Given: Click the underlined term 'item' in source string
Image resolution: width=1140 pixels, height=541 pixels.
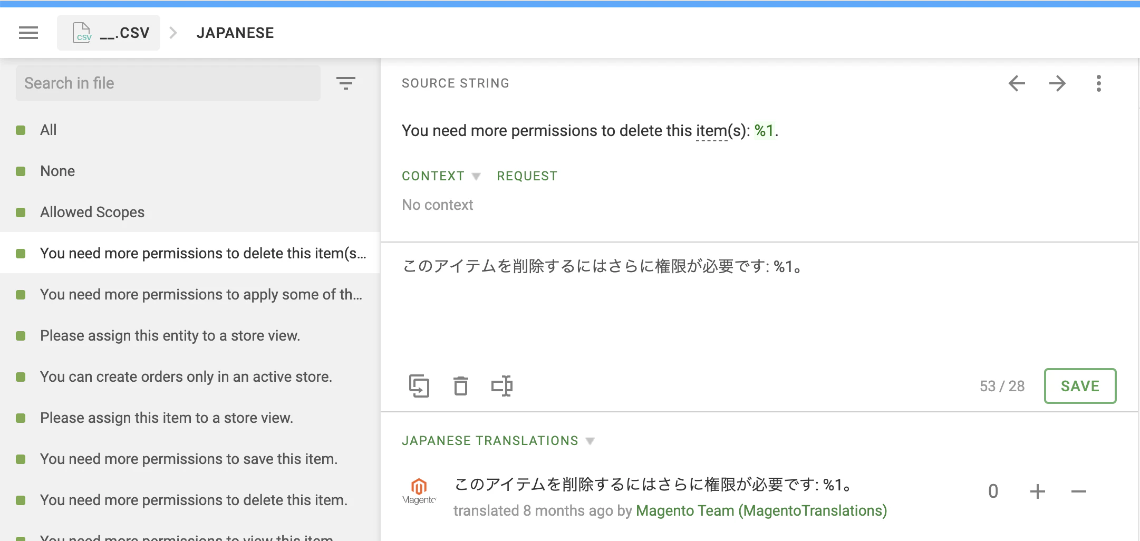Looking at the screenshot, I should [711, 131].
